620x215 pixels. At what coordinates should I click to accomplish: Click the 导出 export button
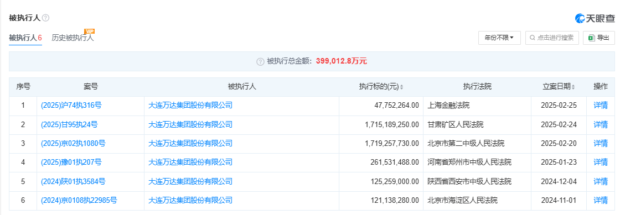[599, 38]
